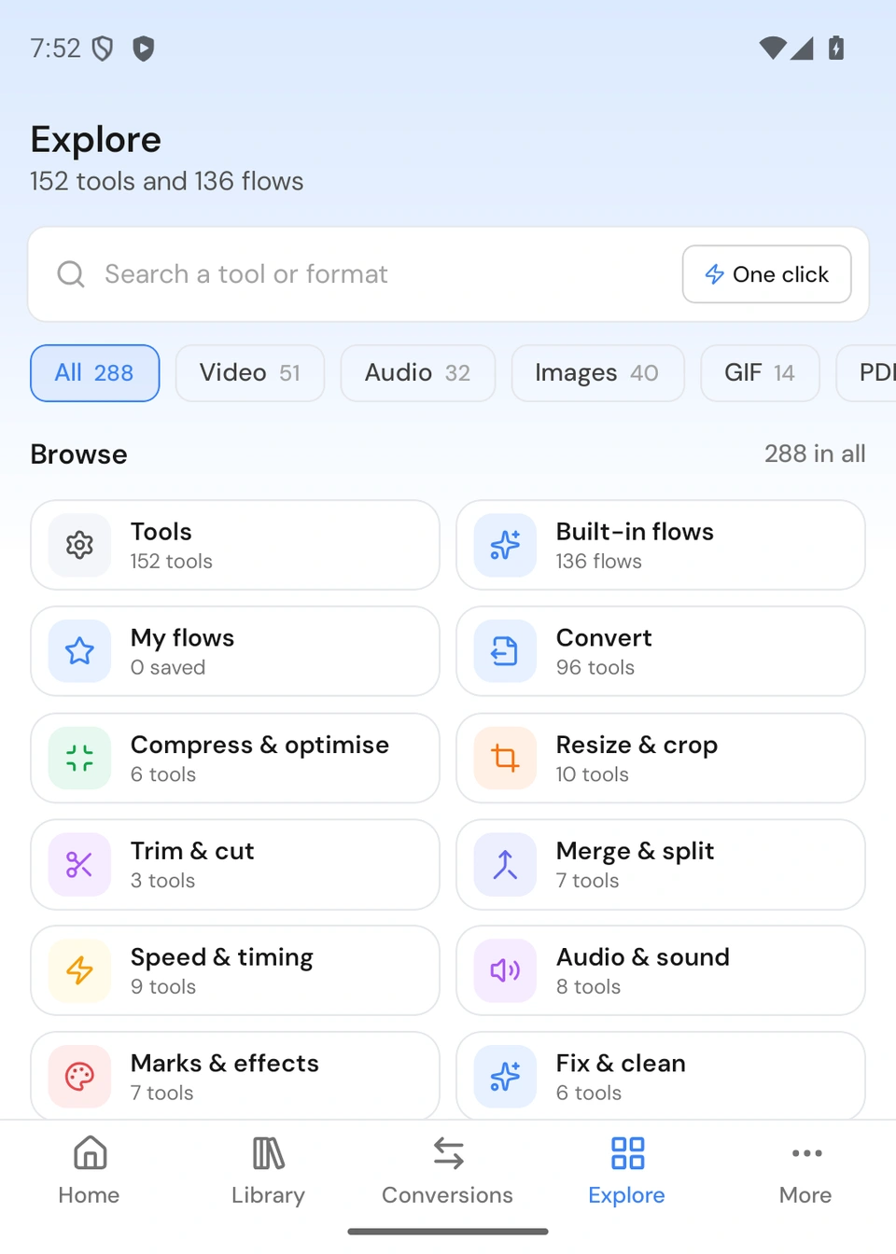The width and height of the screenshot is (896, 1254).
Task: Filter by Audio 32
Action: coord(417,373)
